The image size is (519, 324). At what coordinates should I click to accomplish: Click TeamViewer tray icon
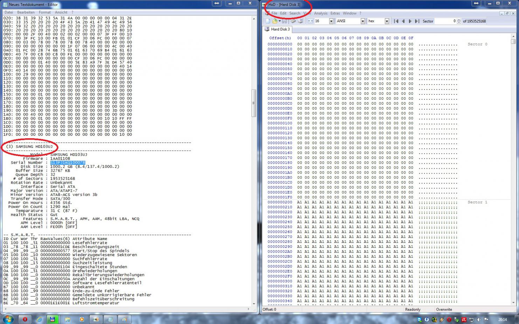pos(420,319)
